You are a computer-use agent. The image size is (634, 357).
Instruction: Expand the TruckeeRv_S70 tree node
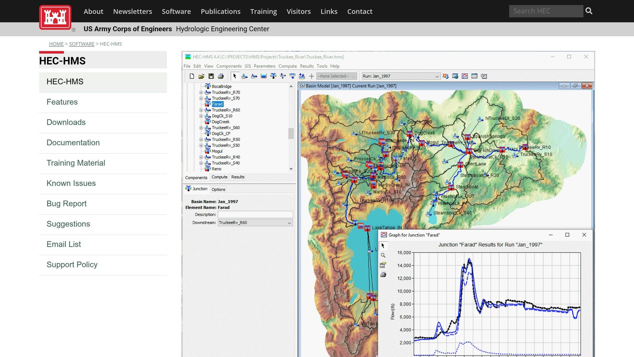pos(201,98)
